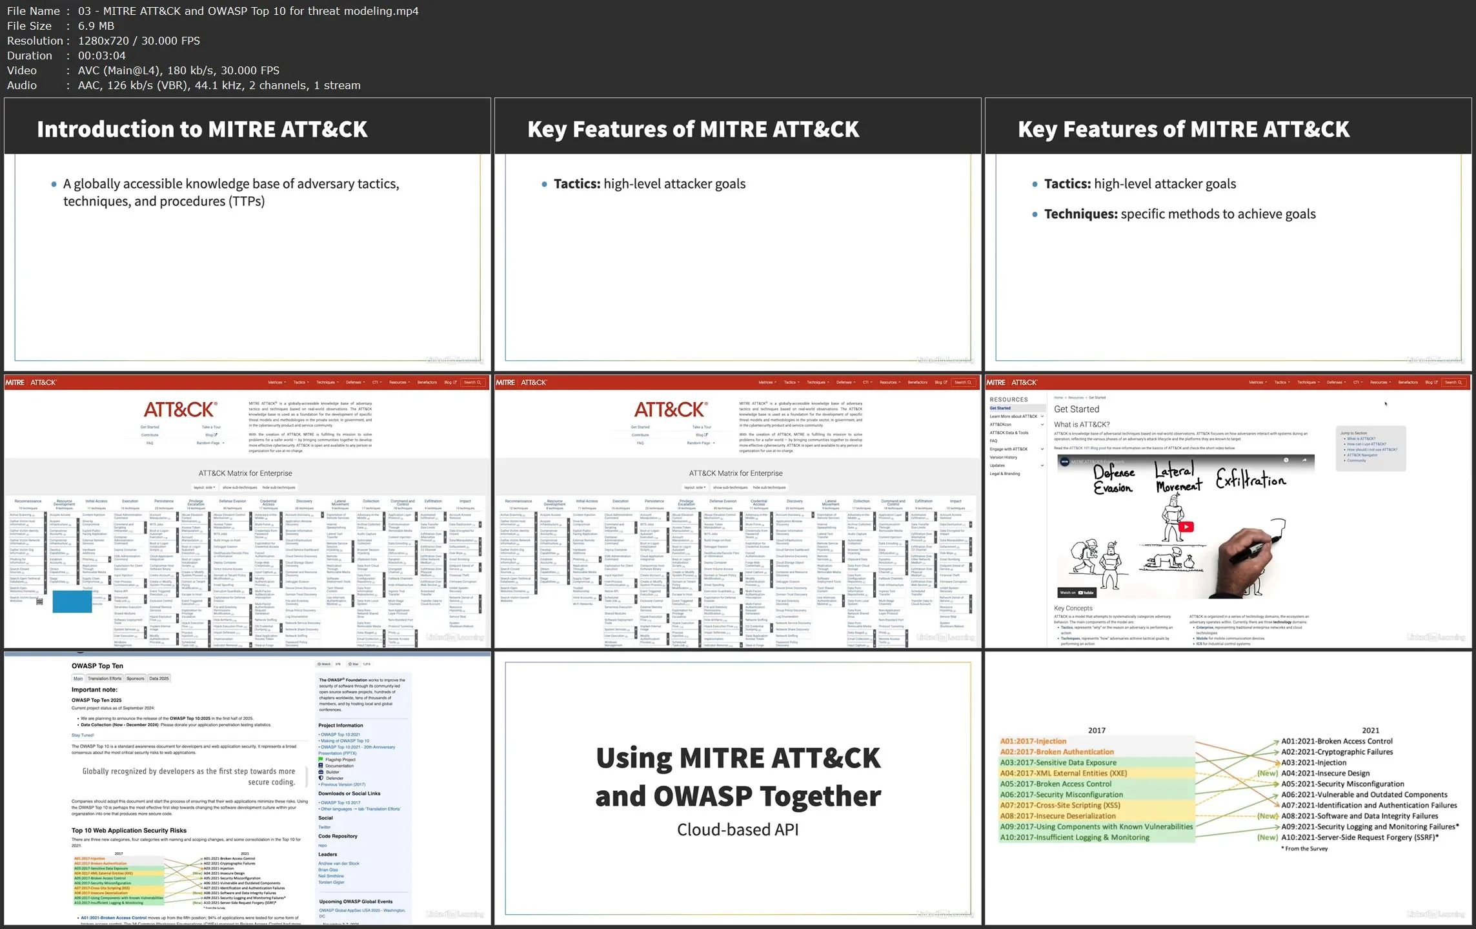Expand Updates sidebar chevron
The width and height of the screenshot is (1476, 929).
point(1042,465)
